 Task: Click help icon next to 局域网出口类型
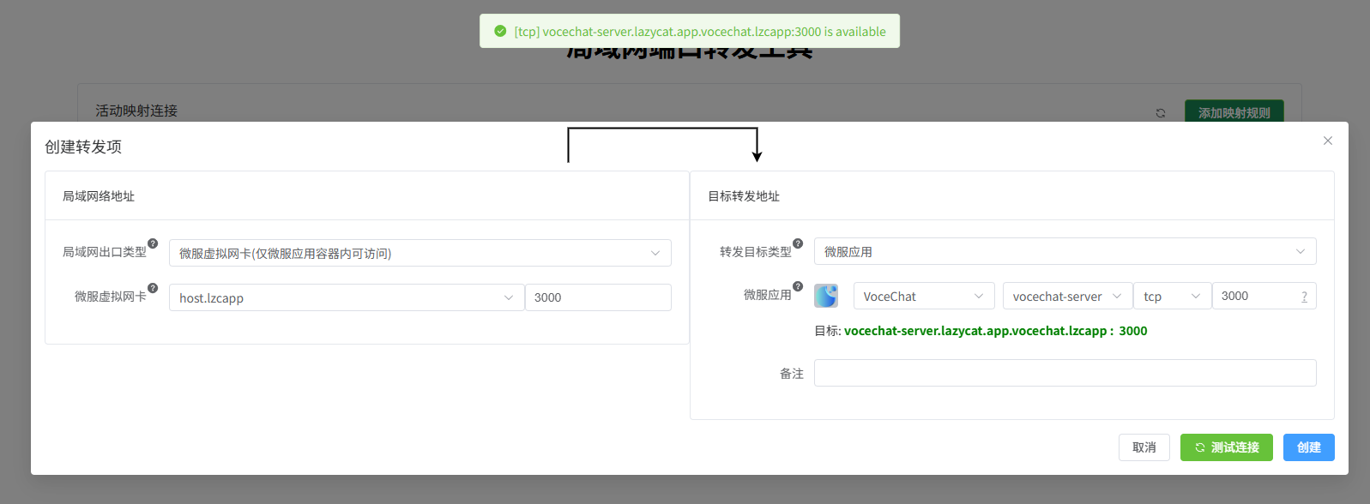[x=153, y=243]
